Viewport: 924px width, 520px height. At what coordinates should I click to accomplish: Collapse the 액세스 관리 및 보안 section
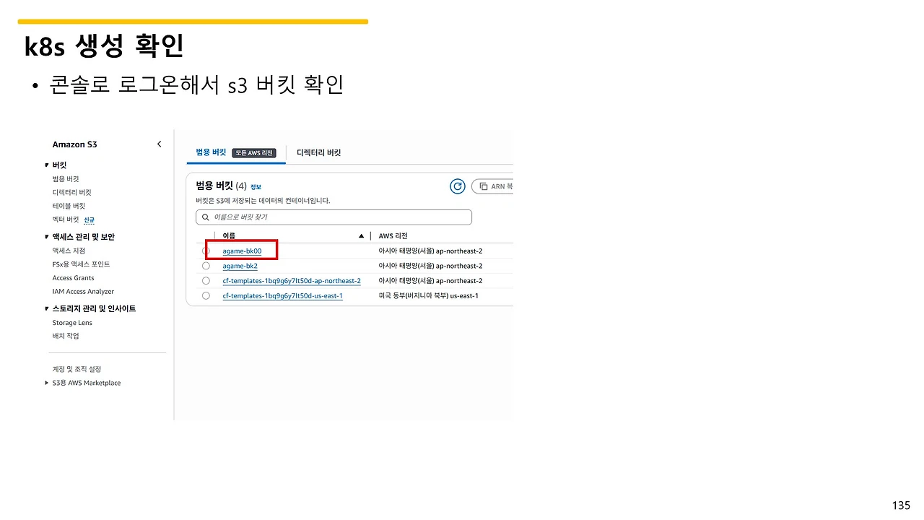click(x=47, y=237)
